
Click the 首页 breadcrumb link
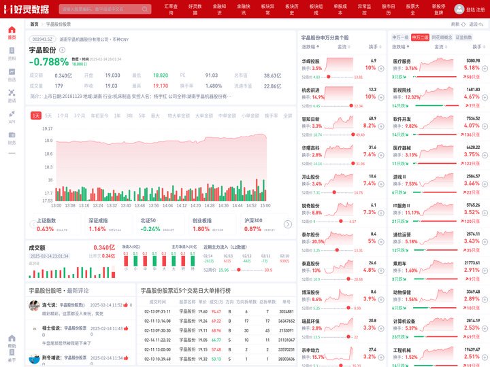pyautogui.click(x=35, y=24)
